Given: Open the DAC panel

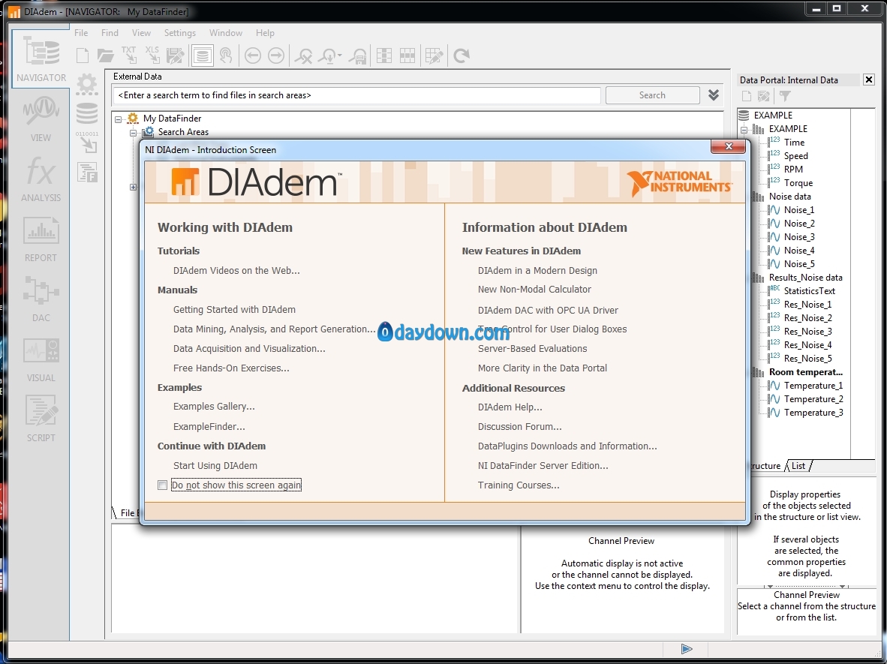Looking at the screenshot, I should point(41,299).
